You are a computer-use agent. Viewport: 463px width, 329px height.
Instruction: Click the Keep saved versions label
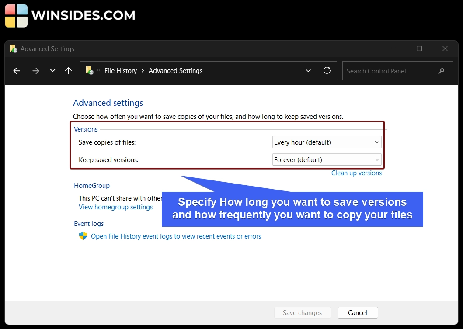point(108,160)
